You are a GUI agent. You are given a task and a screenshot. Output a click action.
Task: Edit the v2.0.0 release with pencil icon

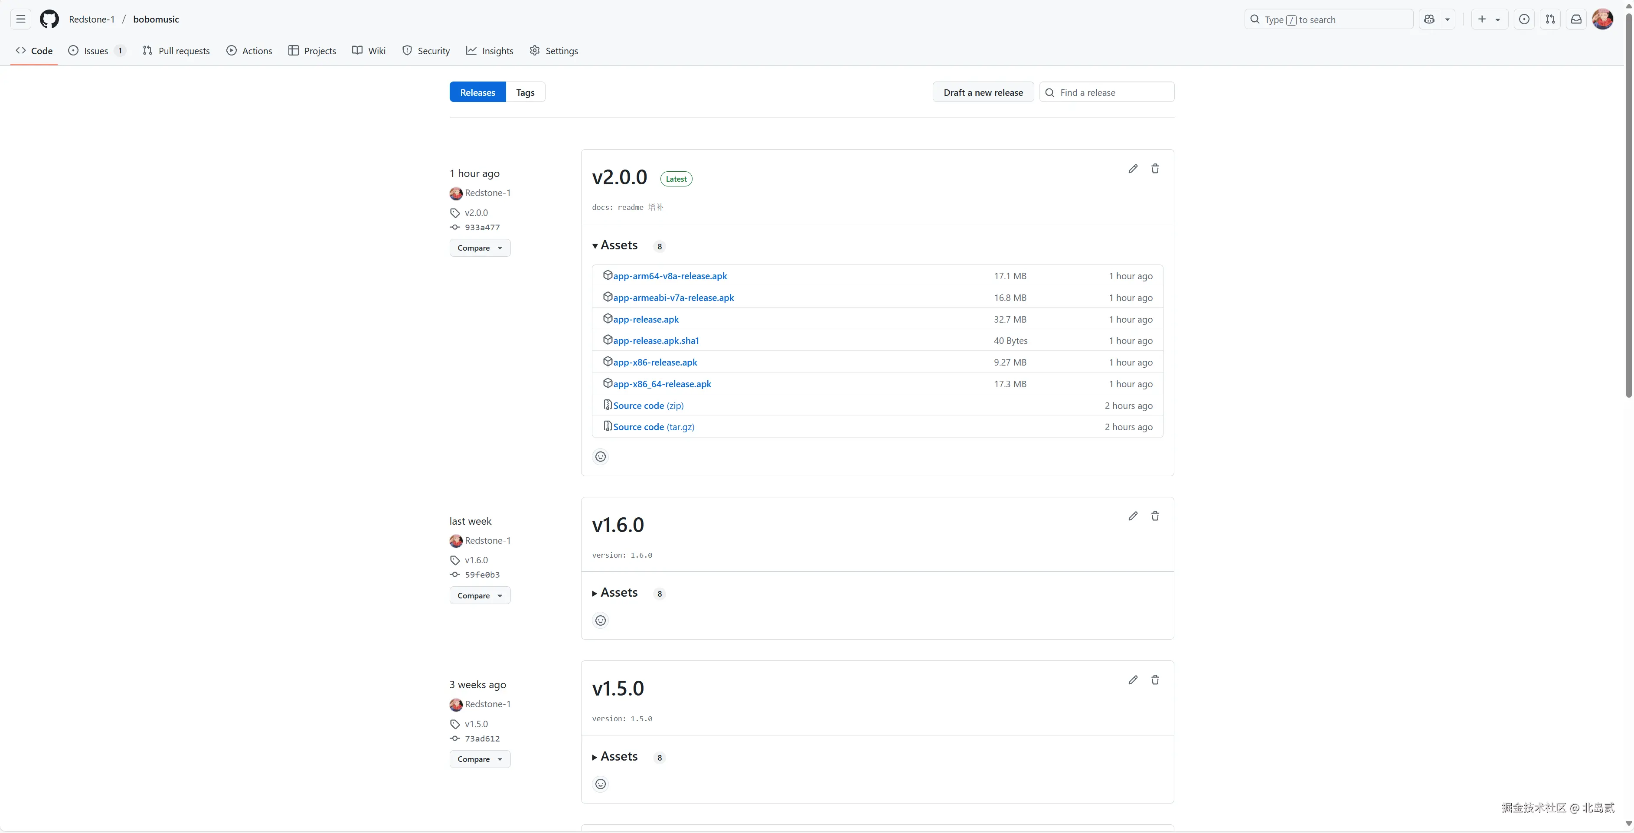1133,169
